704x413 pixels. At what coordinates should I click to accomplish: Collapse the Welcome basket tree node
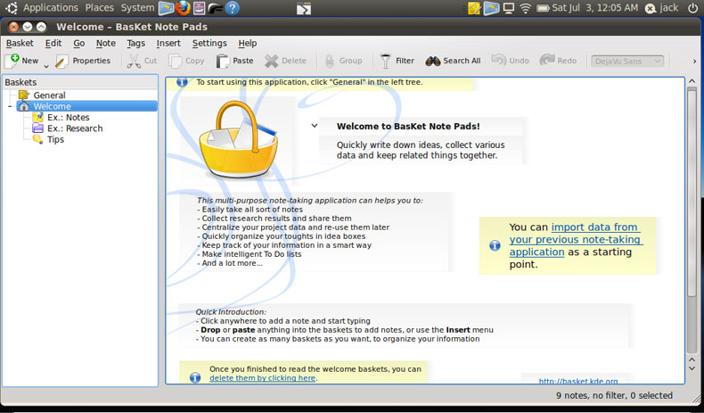click(10, 106)
